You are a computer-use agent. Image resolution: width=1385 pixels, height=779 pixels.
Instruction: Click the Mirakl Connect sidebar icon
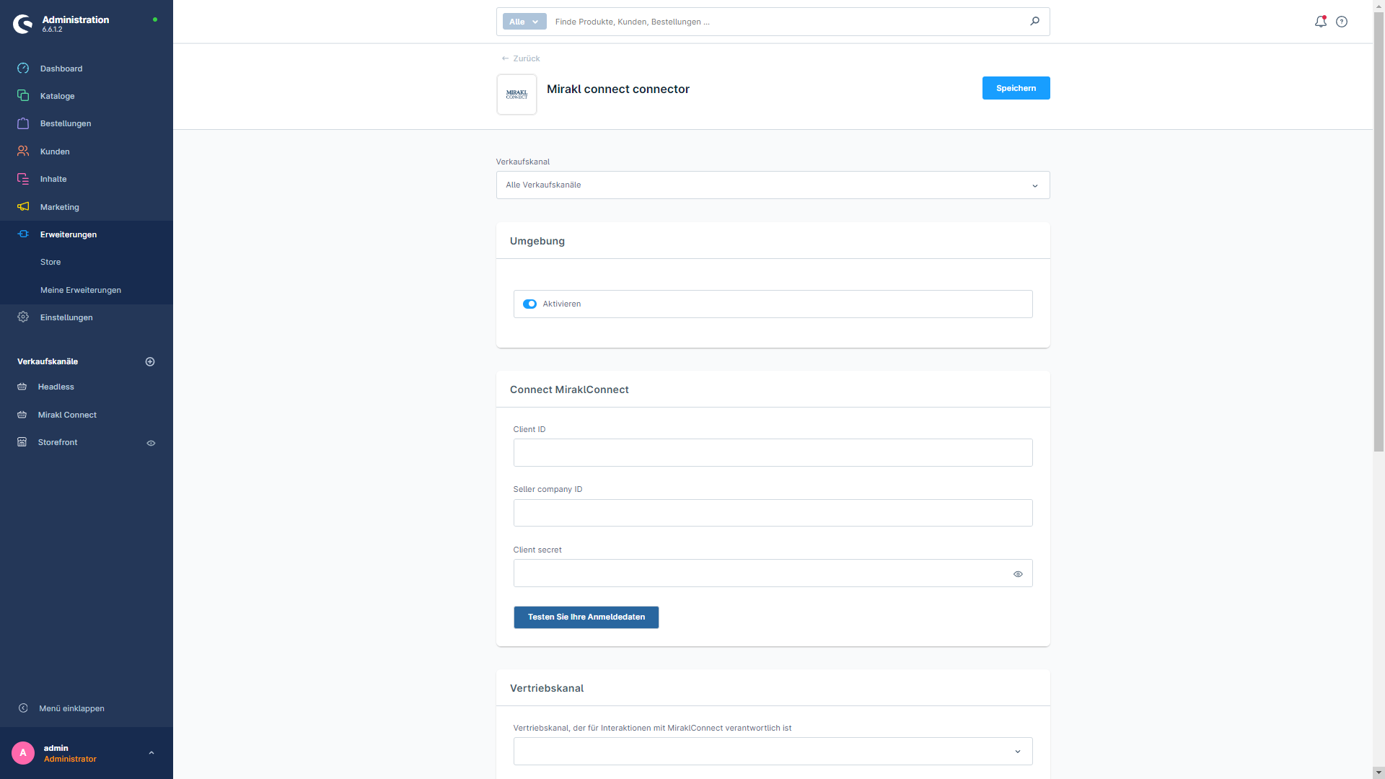click(x=23, y=414)
